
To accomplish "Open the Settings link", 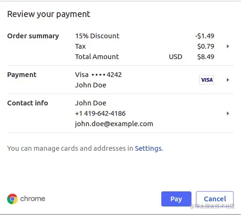I will tap(148, 148).
